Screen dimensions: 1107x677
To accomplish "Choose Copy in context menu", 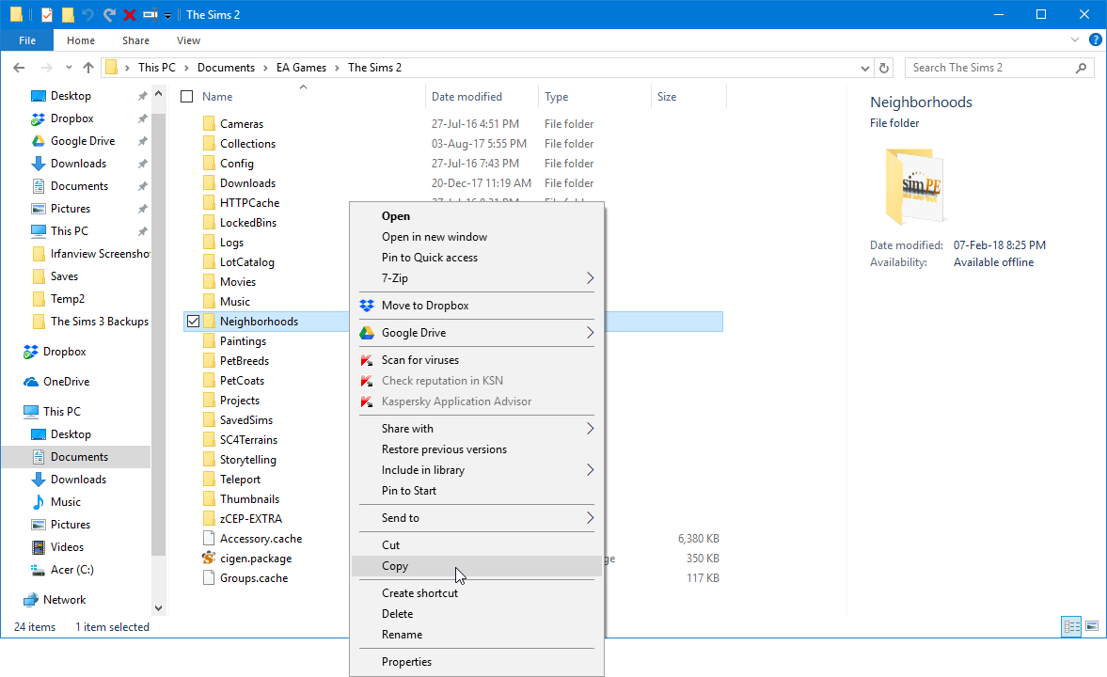I will pos(477,566).
